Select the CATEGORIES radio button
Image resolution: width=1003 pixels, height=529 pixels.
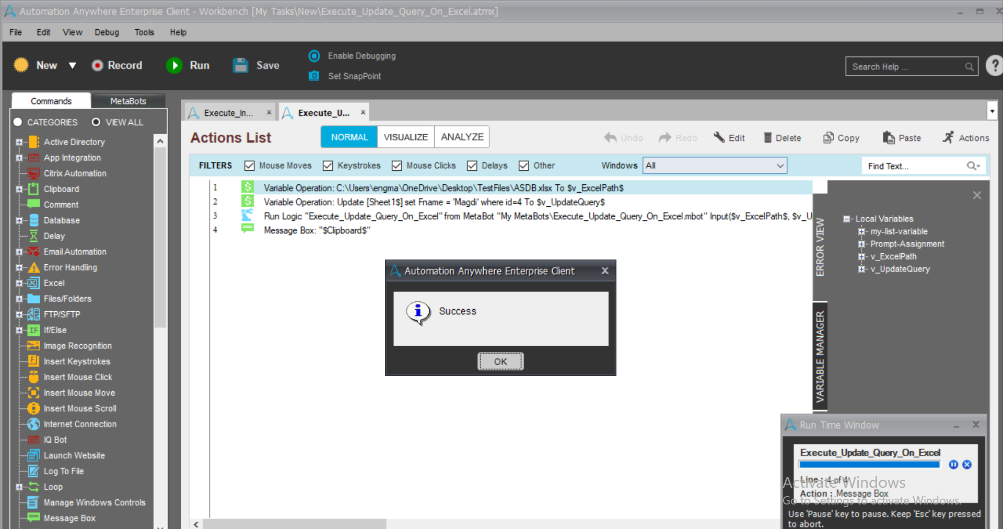[x=18, y=122]
